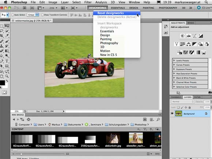Go to Mini Bridge home
Image resolution: width=212 pixels, height=159 pixels.
(x=29, y=120)
